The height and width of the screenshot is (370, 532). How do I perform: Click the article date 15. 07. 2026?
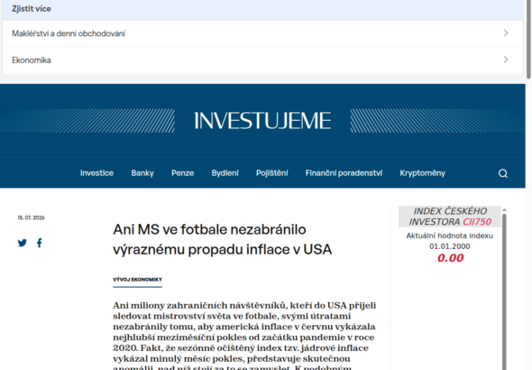point(31,217)
